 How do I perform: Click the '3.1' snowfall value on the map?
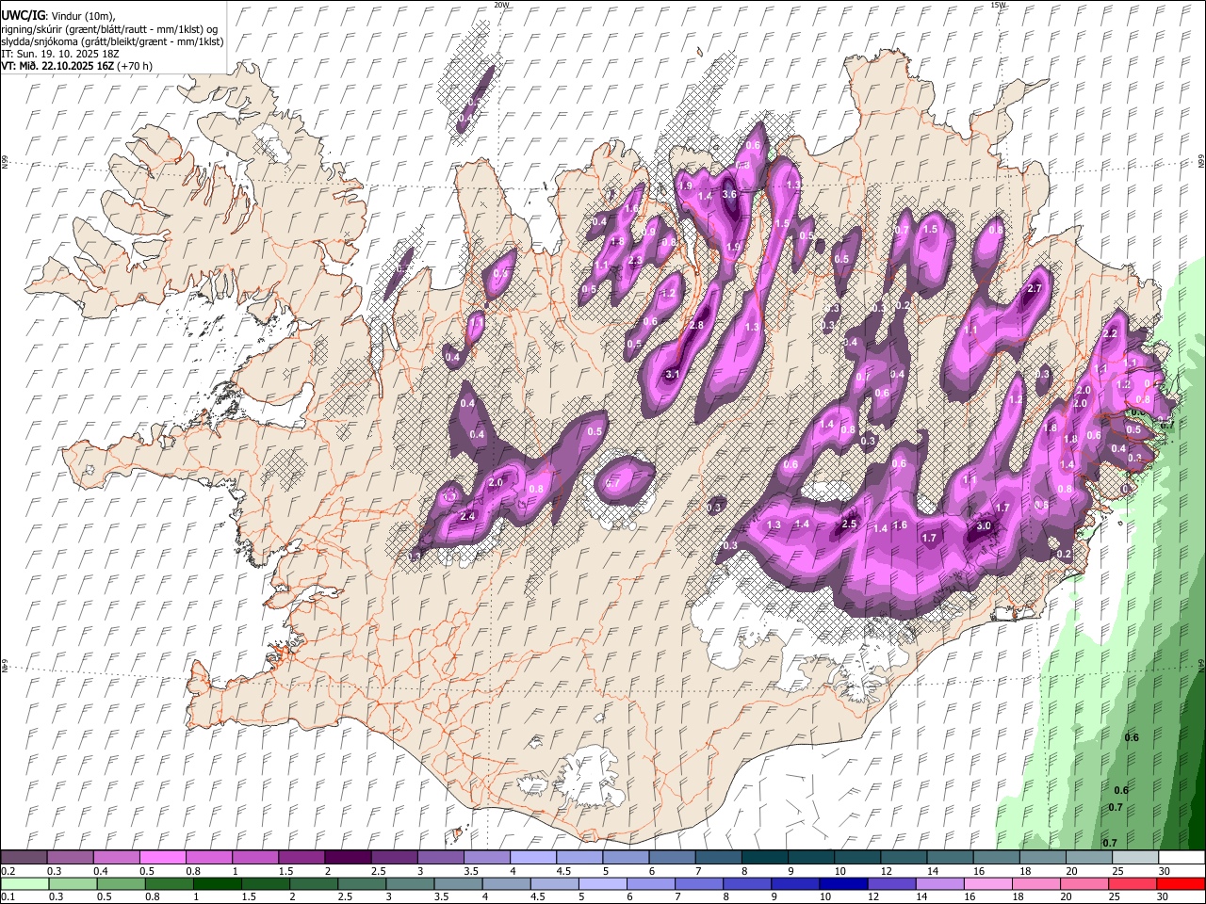coord(673,375)
